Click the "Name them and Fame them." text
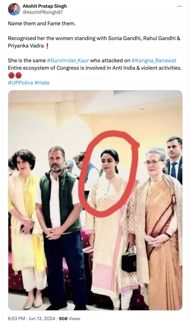The image size is (190, 322). tap(42, 23)
